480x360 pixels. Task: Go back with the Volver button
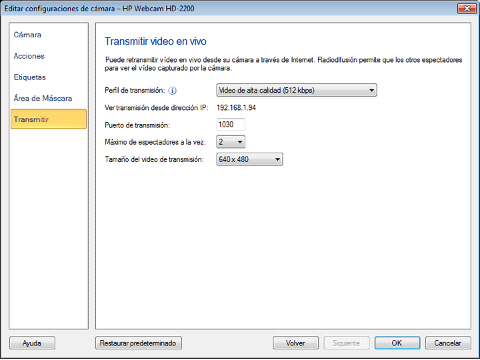pyautogui.click(x=295, y=343)
